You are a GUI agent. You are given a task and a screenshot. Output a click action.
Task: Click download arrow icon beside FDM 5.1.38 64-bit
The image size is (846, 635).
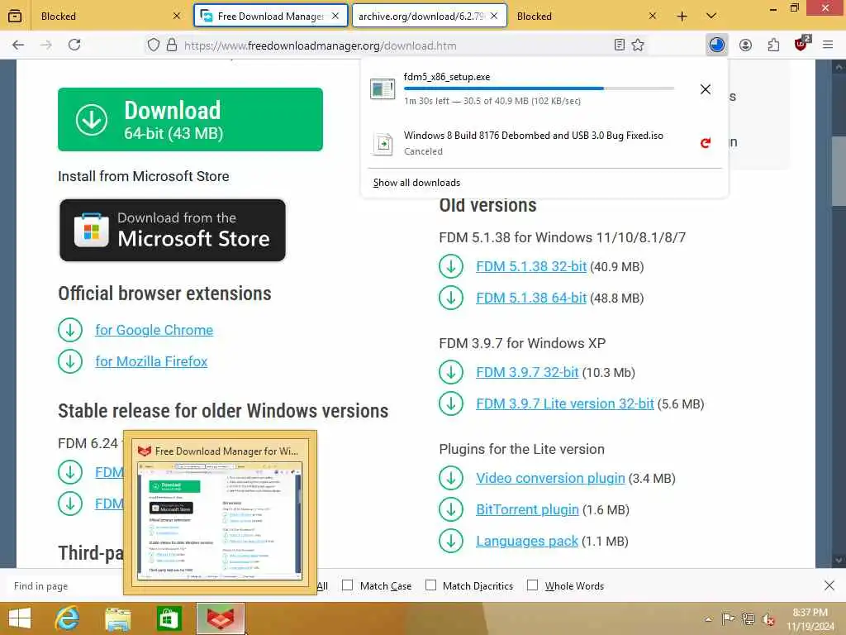point(451,298)
